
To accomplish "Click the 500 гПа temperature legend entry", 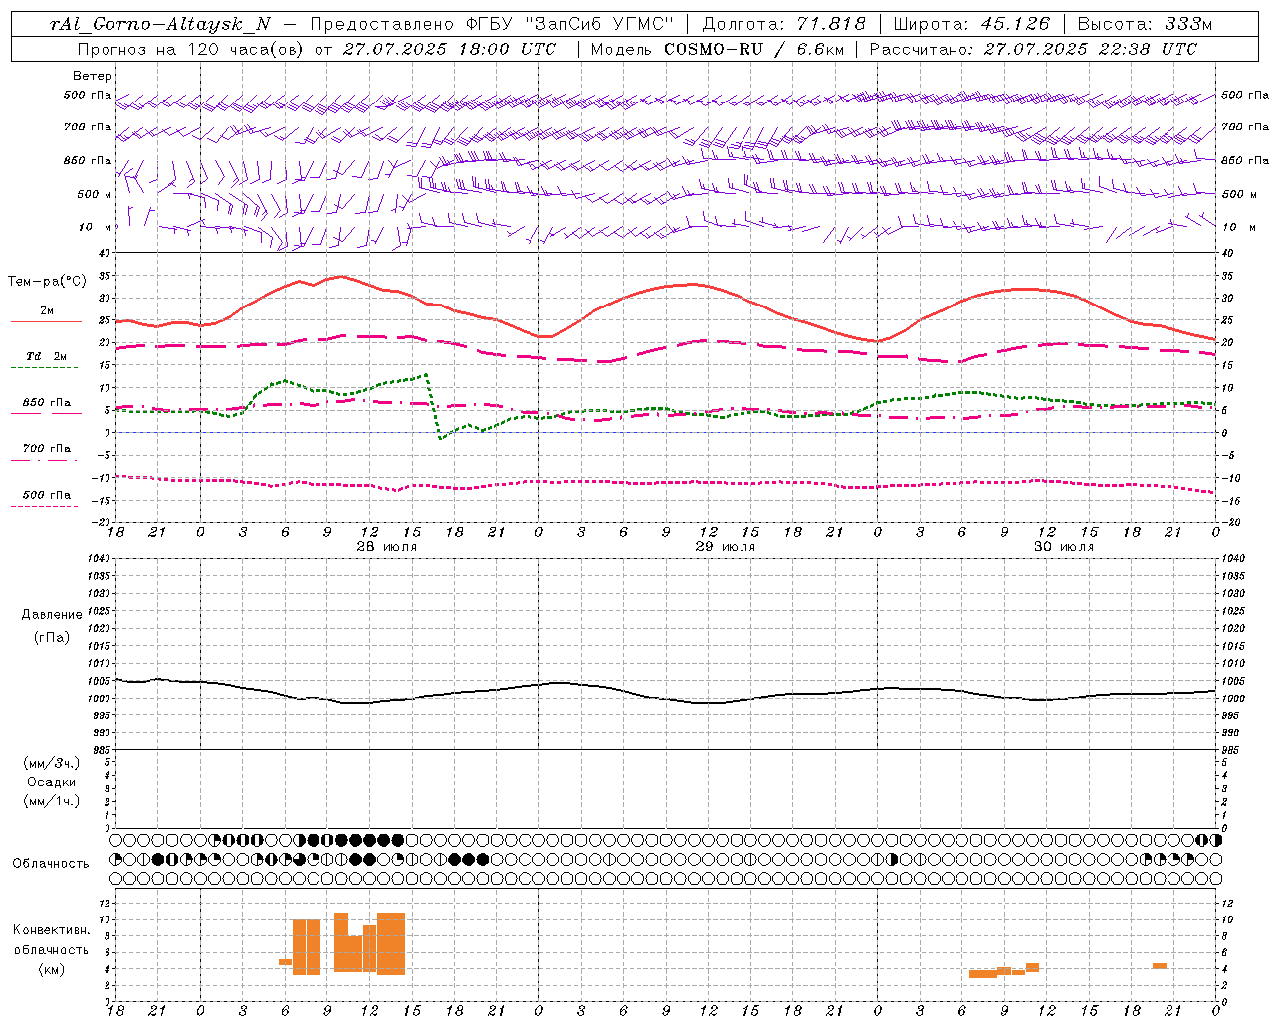I will pos(46,495).
